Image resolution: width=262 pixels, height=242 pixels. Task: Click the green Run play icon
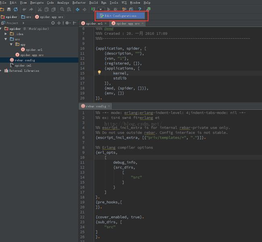(109, 9)
